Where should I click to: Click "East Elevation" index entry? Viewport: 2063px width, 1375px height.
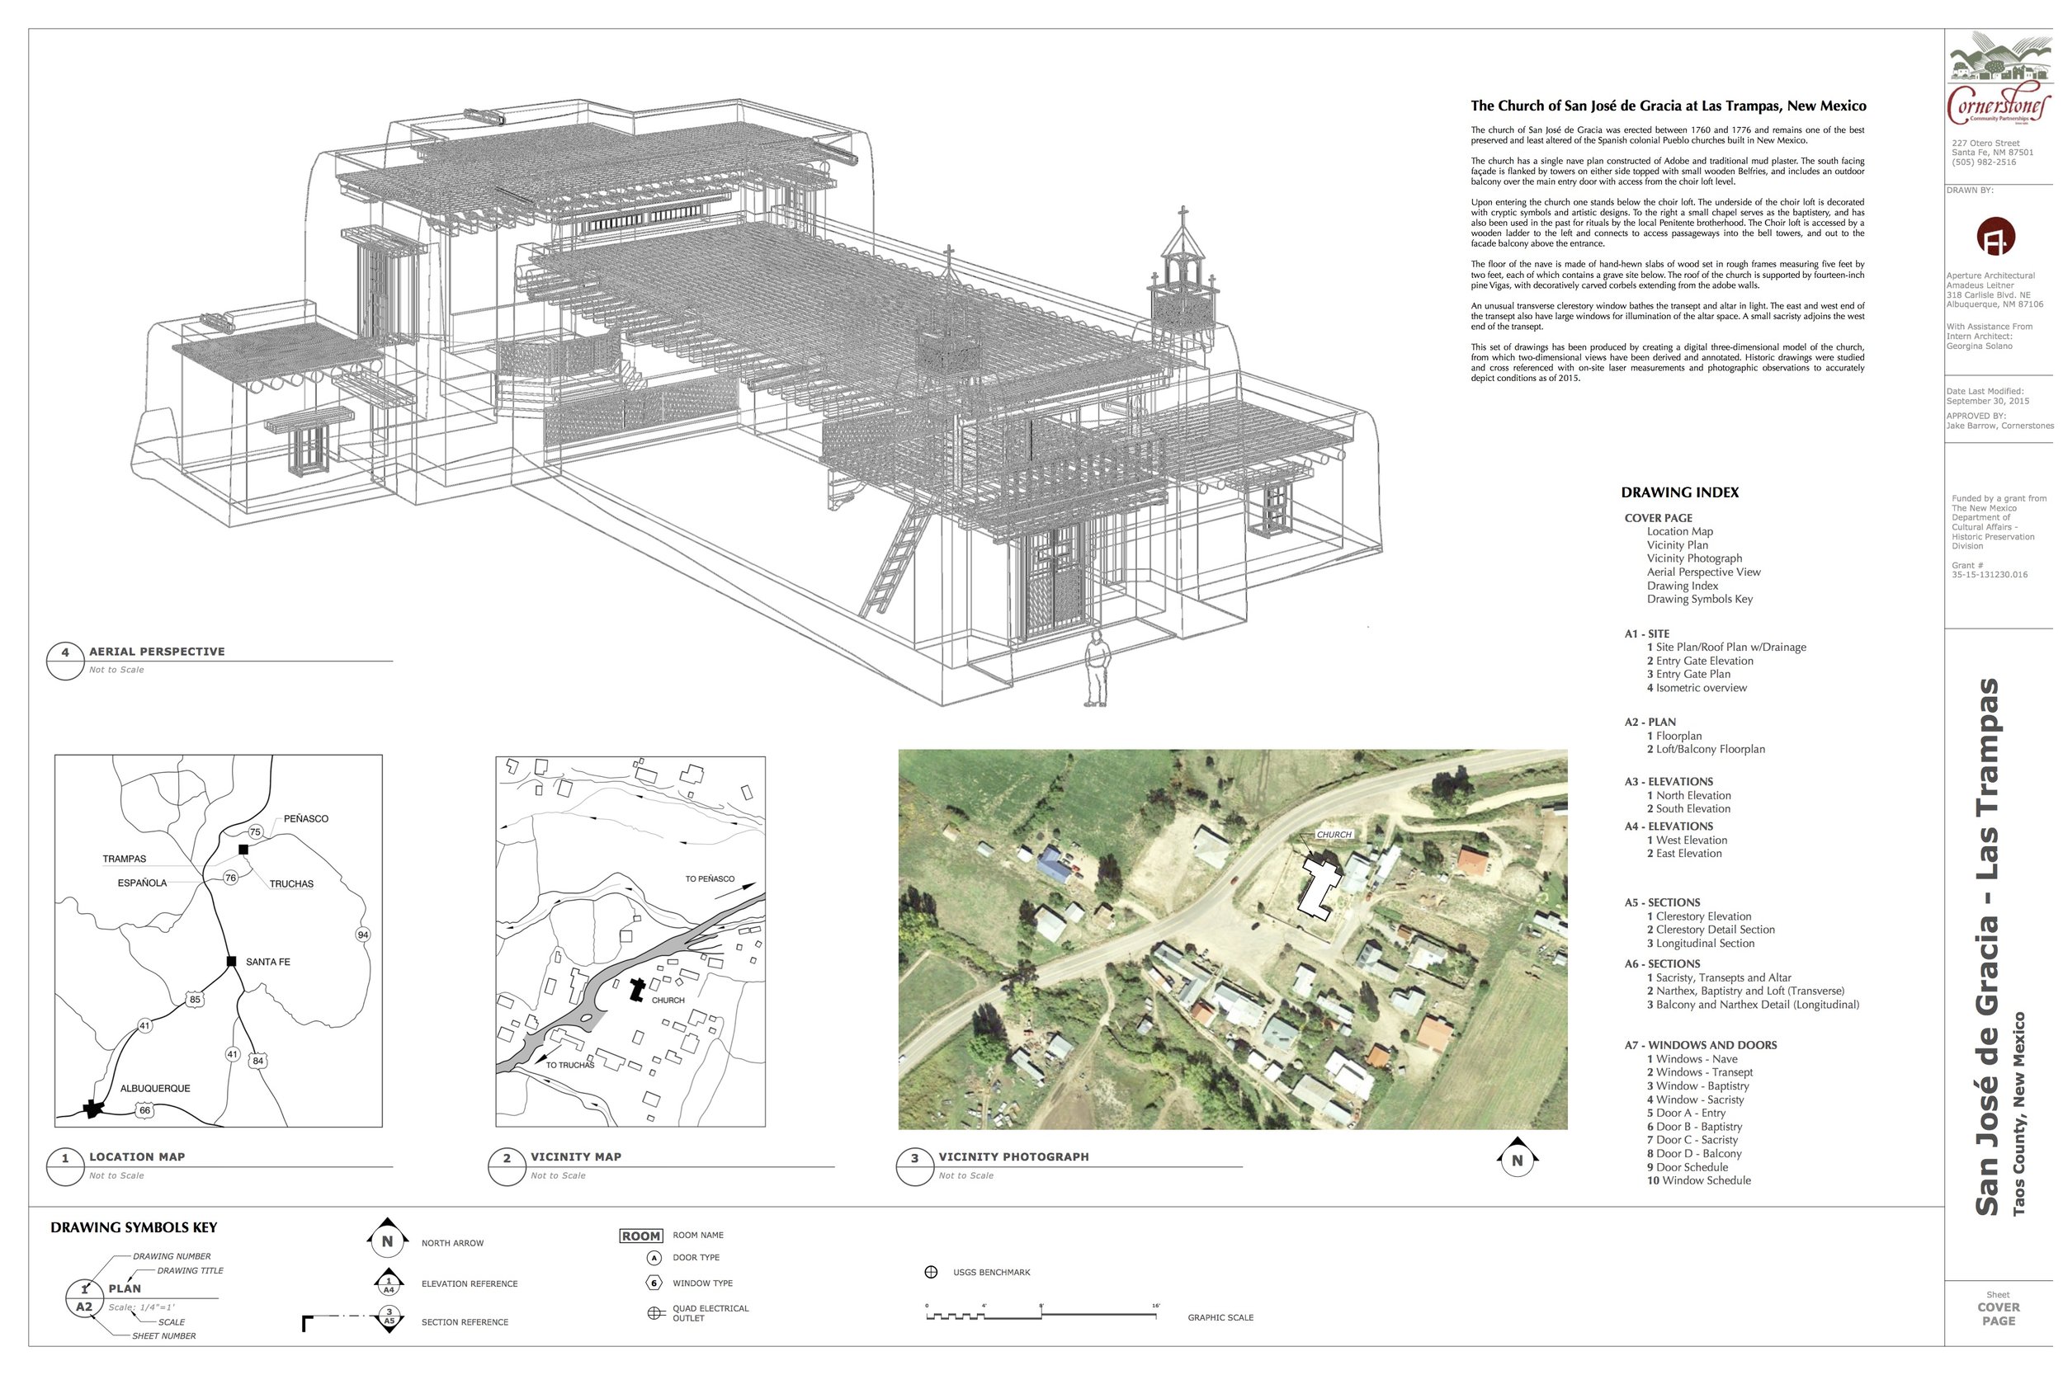[x=1684, y=853]
